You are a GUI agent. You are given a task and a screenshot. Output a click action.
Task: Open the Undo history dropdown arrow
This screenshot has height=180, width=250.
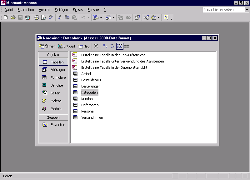88,17
